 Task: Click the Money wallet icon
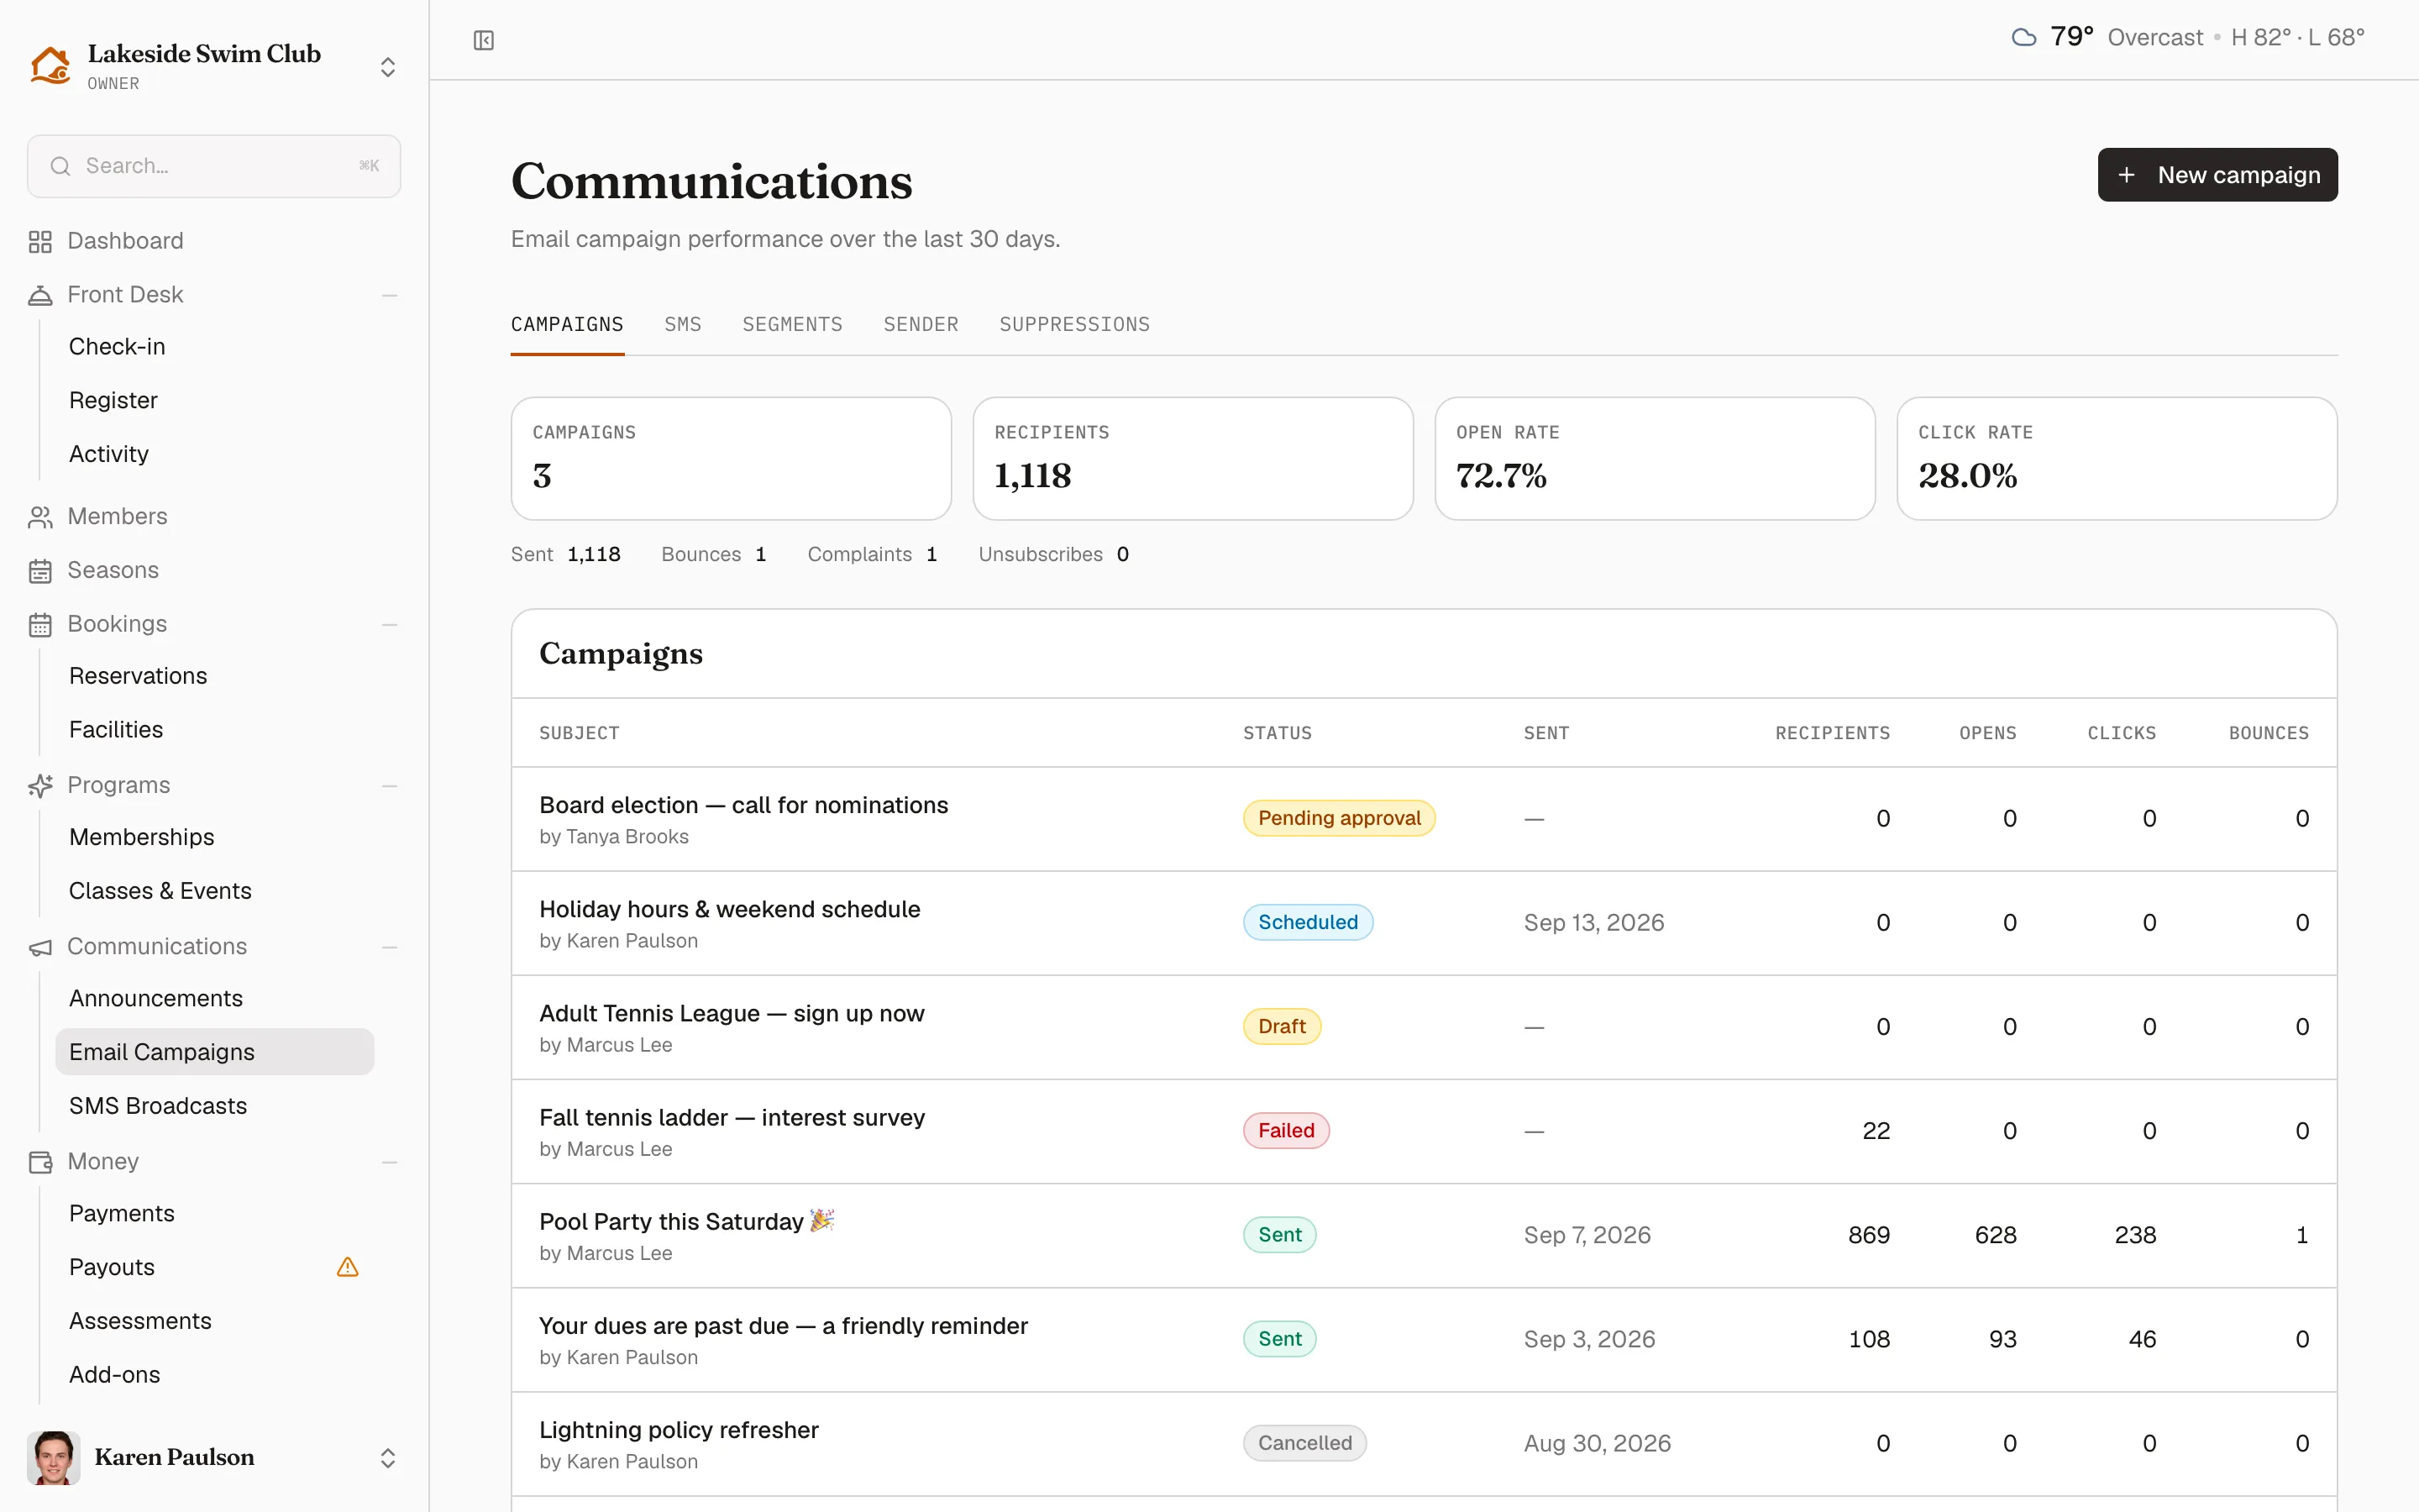coord(40,1162)
